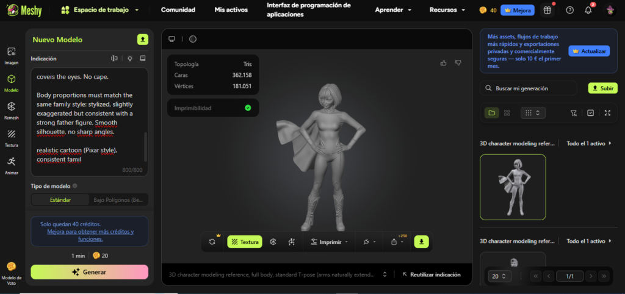Click the page number field showing 1/1
The height and width of the screenshot is (294, 625).
coord(569,276)
